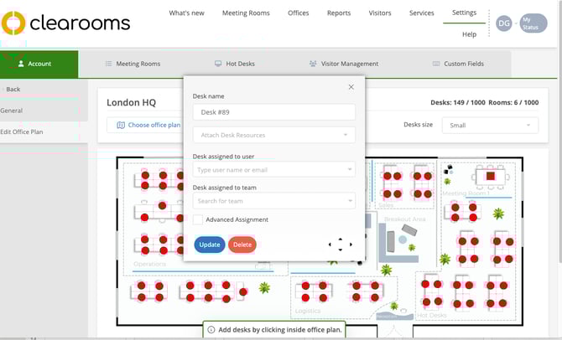Enable the Advanced Assignment checkbox
The height and width of the screenshot is (340, 562).
198,219
